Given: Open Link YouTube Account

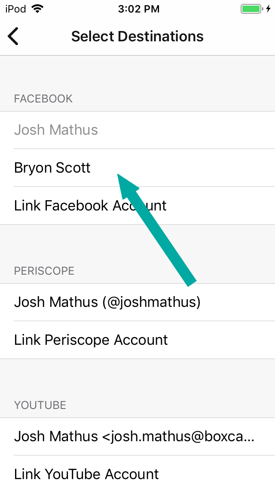Looking at the screenshot, I should (86, 474).
